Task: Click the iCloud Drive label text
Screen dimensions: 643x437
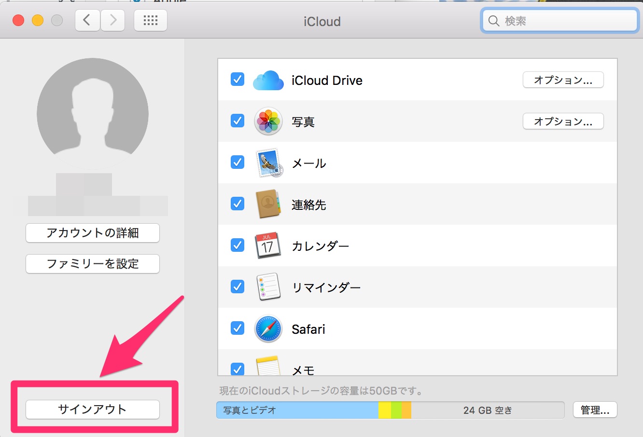Action: (327, 81)
